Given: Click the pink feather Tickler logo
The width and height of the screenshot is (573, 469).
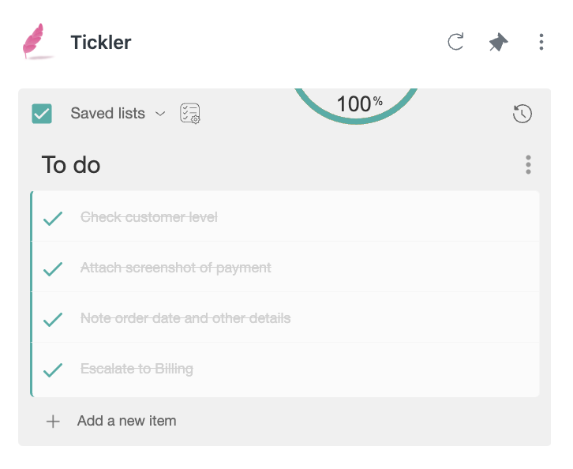Looking at the screenshot, I should [35, 41].
